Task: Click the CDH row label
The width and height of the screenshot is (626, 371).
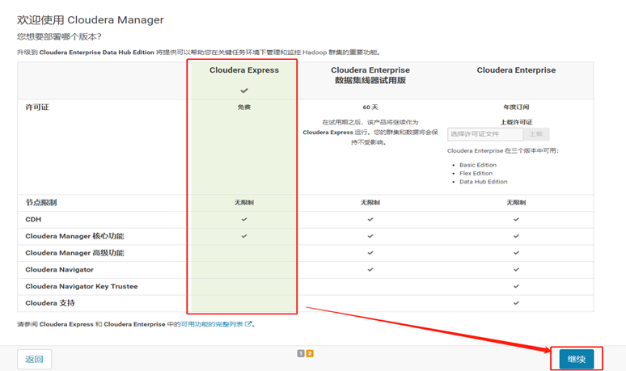Action: click(x=33, y=219)
